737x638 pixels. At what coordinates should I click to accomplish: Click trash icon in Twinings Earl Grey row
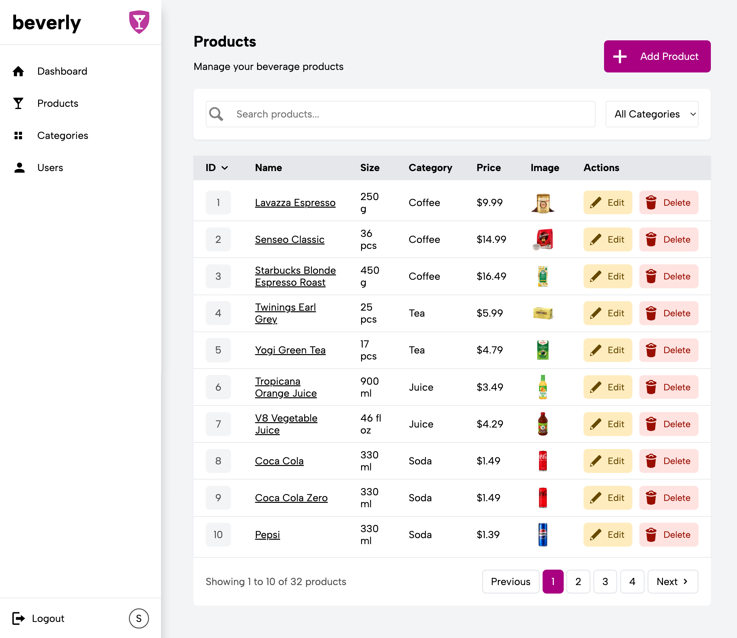[651, 313]
